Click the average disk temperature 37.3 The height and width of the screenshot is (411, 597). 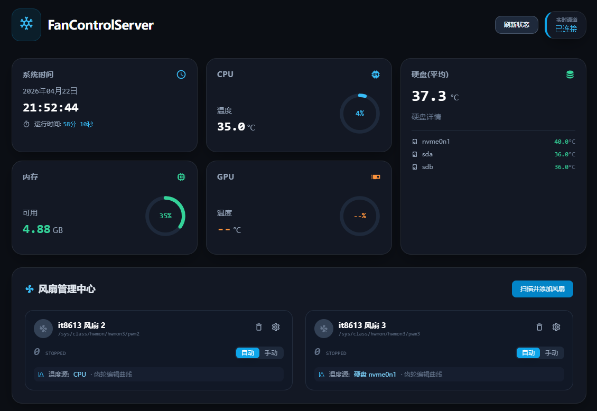point(428,96)
